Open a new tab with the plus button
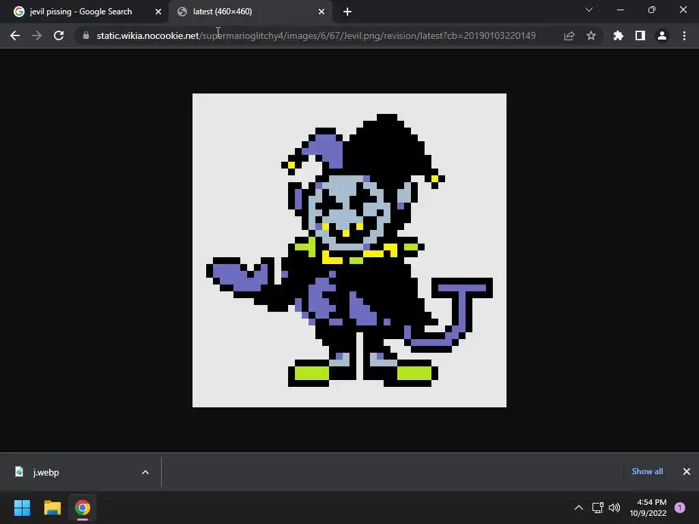699x524 pixels. coord(347,12)
